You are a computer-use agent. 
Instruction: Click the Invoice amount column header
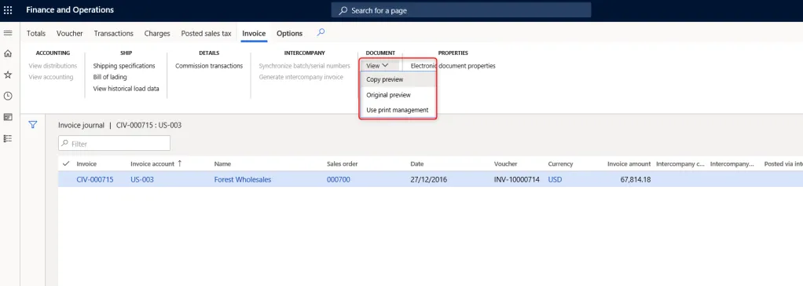[x=629, y=164]
